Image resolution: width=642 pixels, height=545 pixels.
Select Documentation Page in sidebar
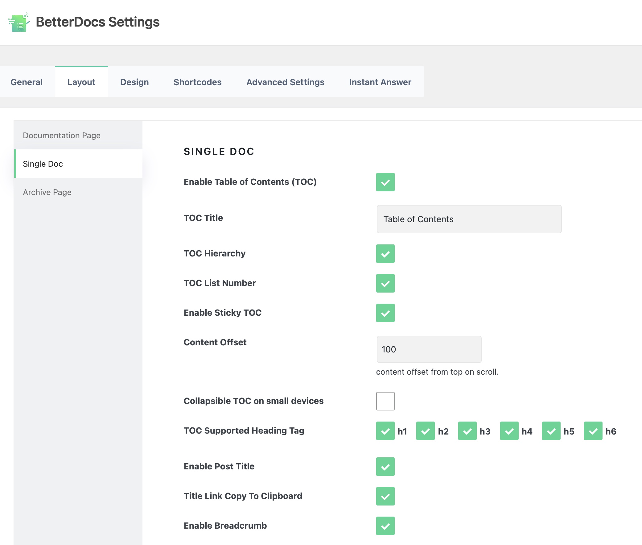pos(78,135)
